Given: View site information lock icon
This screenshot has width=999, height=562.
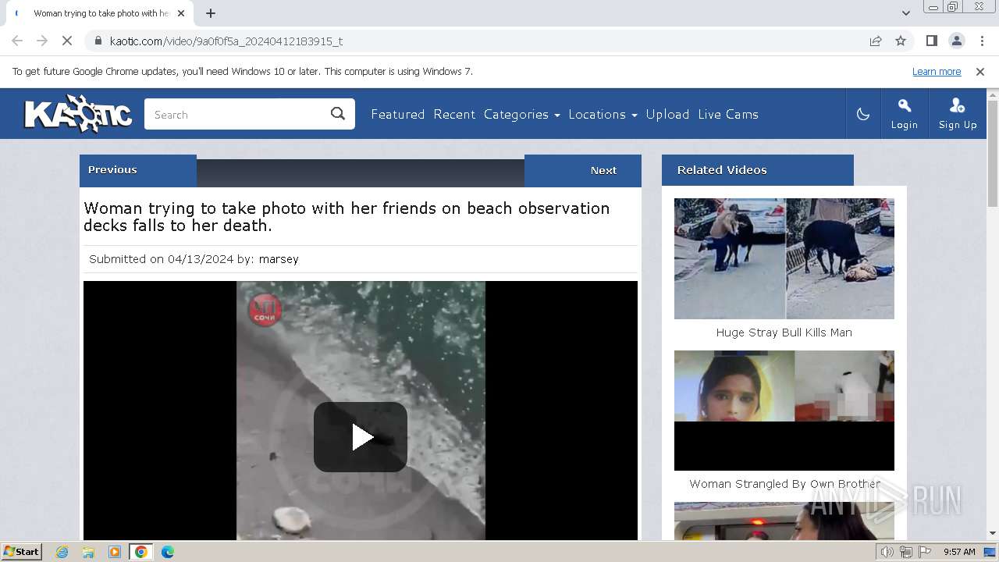Looking at the screenshot, I should (98, 41).
